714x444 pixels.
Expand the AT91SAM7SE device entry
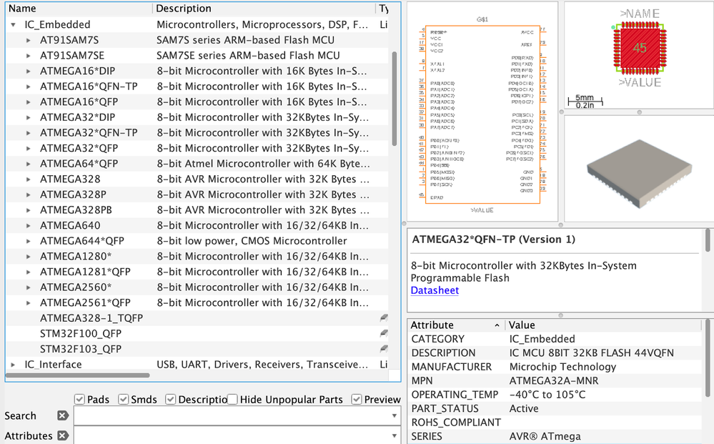click(x=29, y=56)
